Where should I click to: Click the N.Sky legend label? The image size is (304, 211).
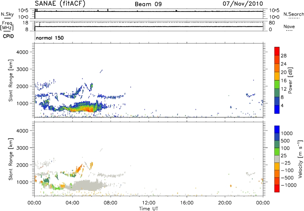click(7, 14)
